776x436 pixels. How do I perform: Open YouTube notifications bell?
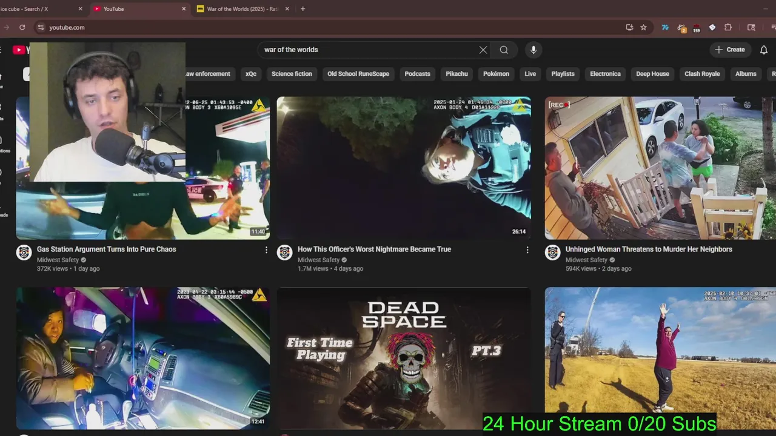click(764, 50)
